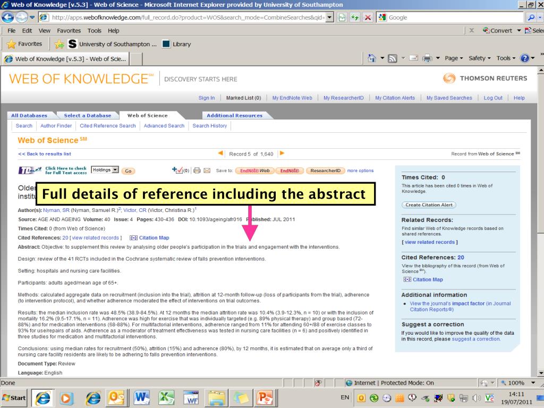Add record to Marked List icon

[177, 171]
